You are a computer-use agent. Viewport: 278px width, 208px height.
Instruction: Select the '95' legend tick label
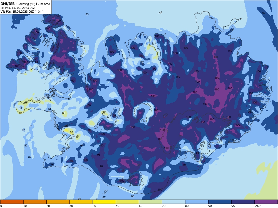tap(233, 206)
